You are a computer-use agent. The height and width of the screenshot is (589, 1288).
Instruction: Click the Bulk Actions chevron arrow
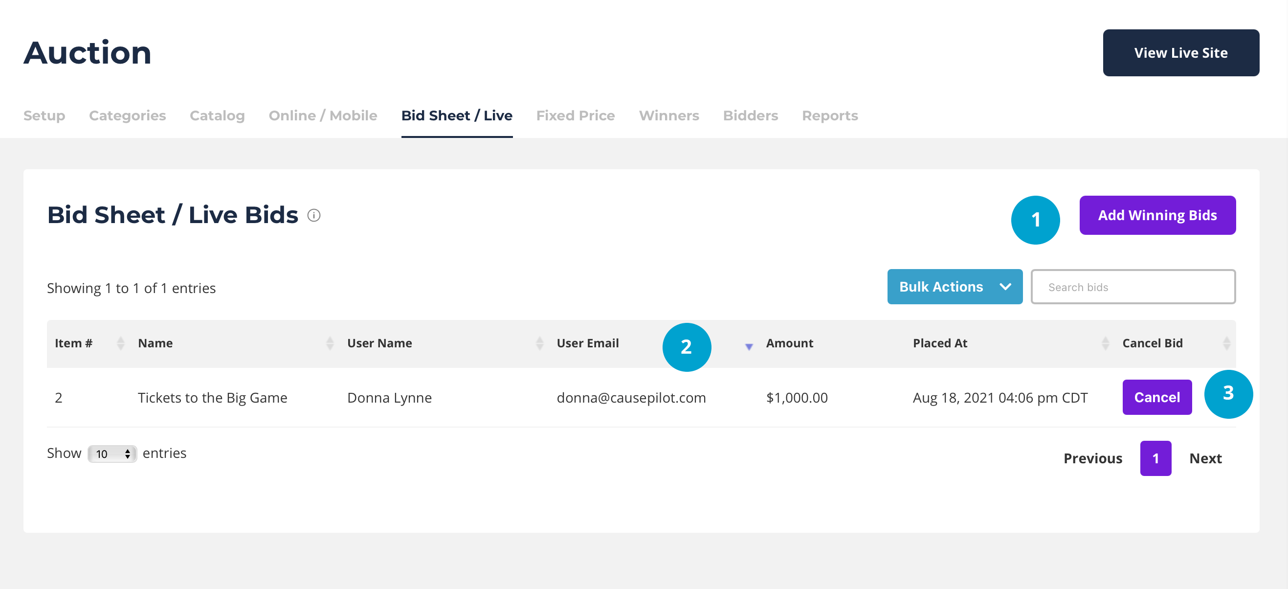(1005, 287)
